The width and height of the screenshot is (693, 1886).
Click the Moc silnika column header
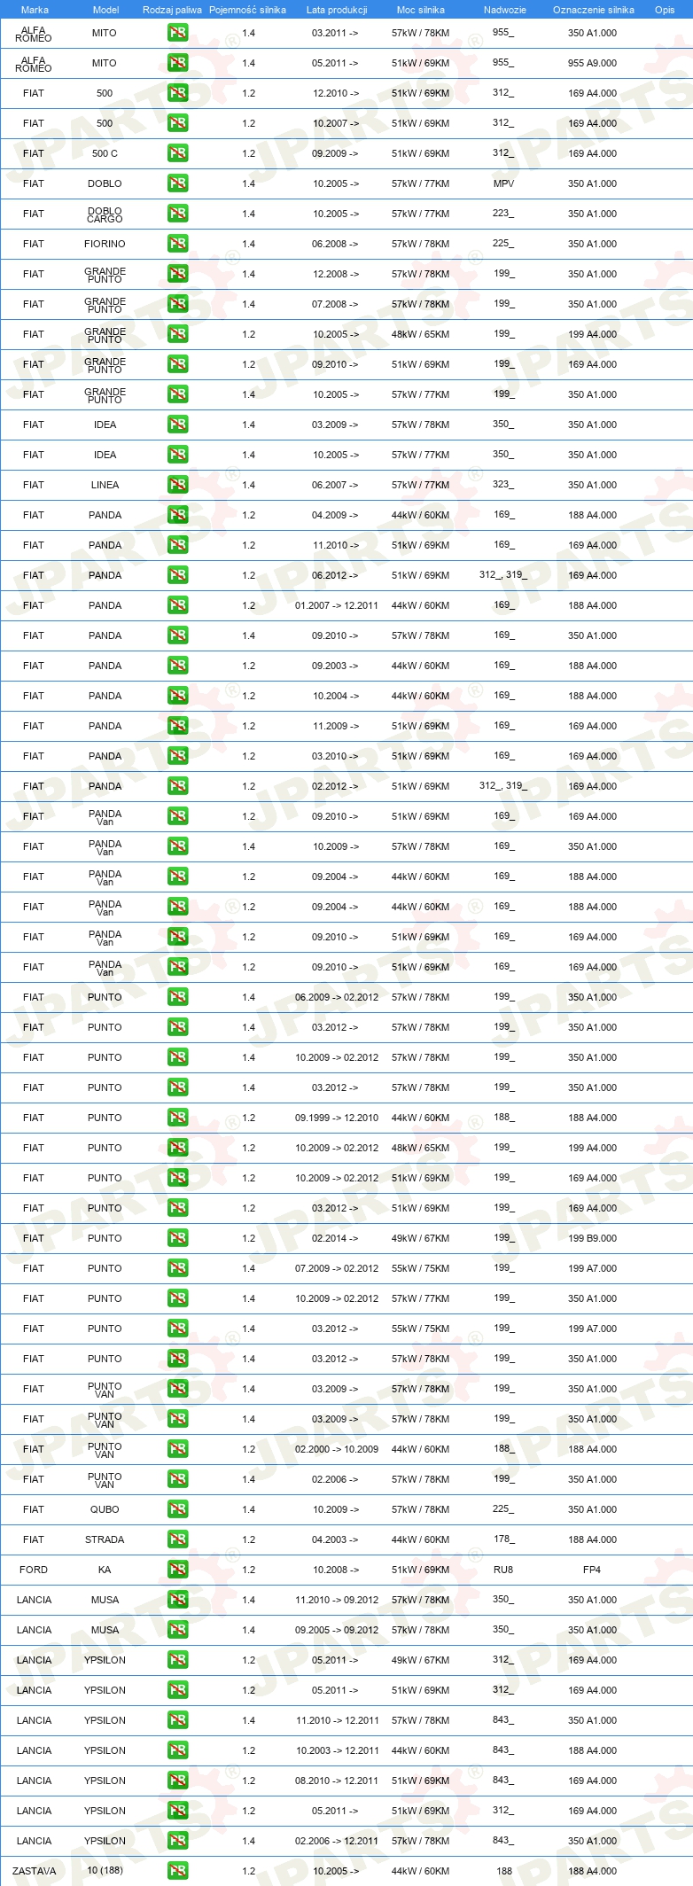tap(421, 10)
